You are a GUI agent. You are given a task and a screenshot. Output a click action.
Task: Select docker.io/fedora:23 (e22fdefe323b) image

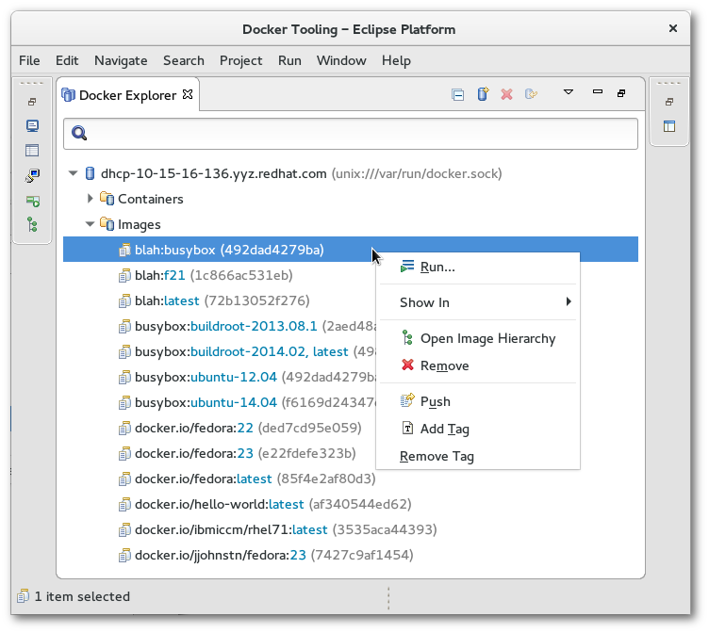point(245,453)
